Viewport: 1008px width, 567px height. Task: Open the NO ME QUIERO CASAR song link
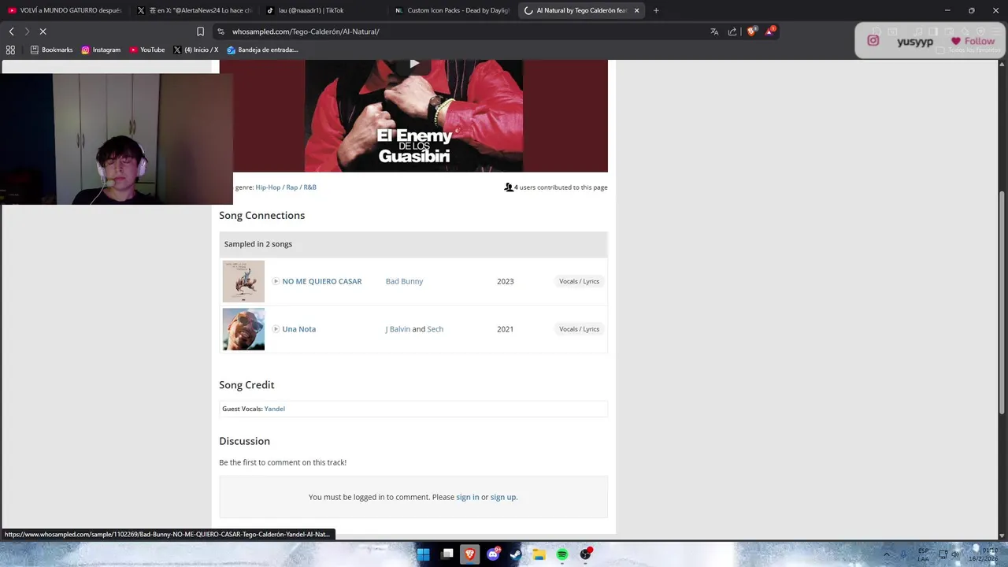point(322,281)
